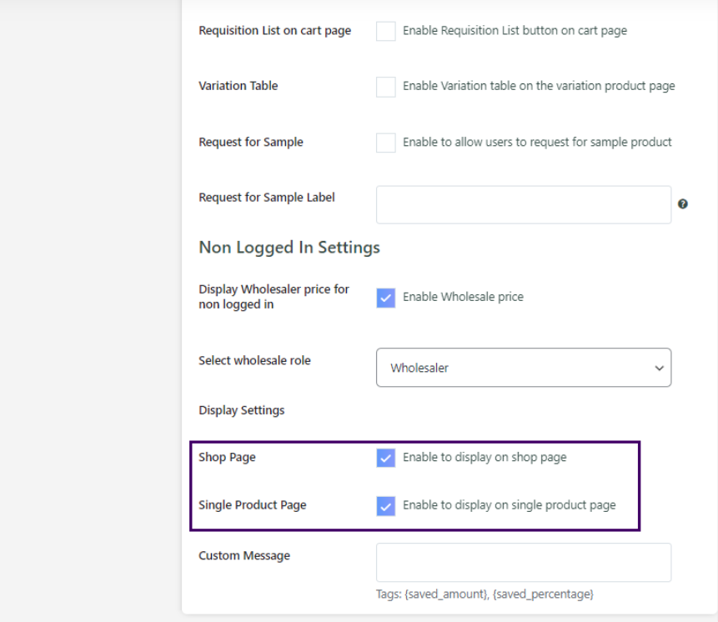718x622 pixels.
Task: Click the help icon beside Sample Label field
Action: click(x=682, y=204)
